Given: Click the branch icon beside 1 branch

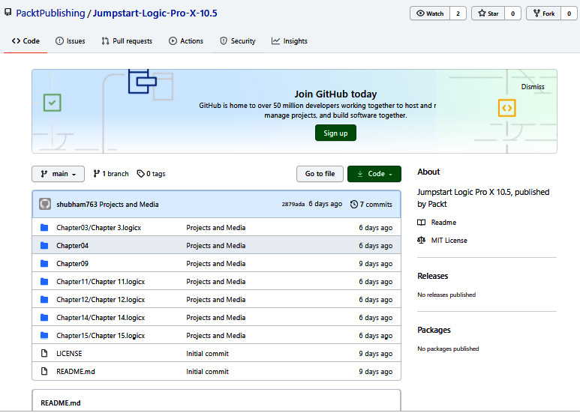Looking at the screenshot, I should 97,174.
